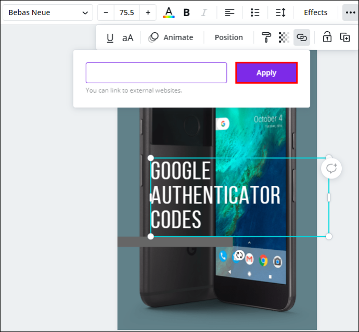Open the Position menu
The height and width of the screenshot is (332, 359).
[229, 37]
